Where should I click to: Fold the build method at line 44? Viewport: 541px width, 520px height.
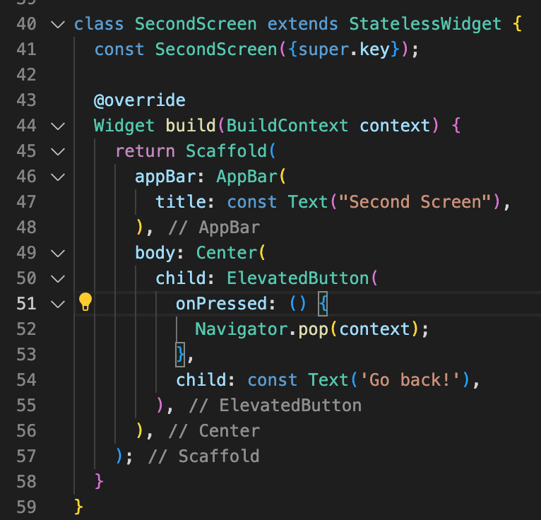(x=57, y=126)
